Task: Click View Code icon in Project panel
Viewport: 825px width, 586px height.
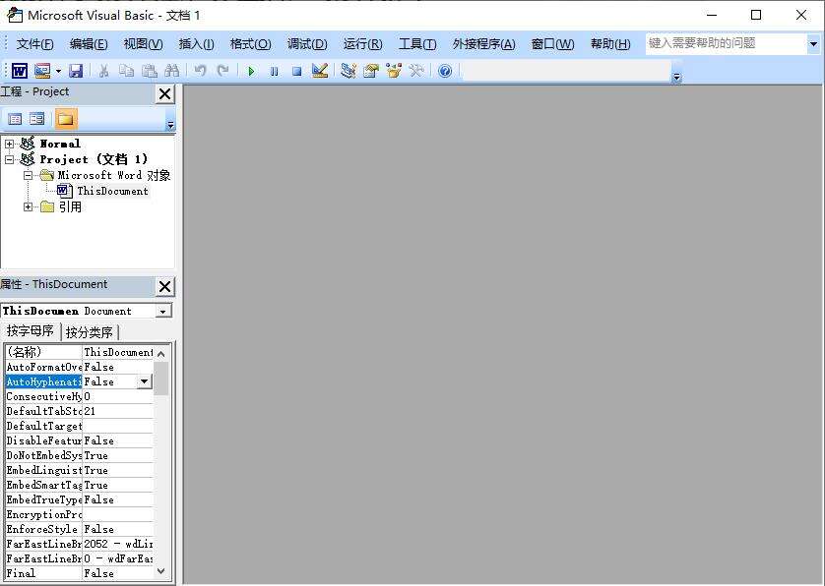Action: click(15, 119)
